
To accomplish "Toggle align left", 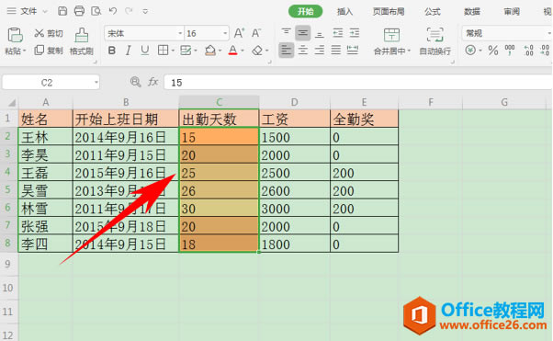I will pos(286,51).
